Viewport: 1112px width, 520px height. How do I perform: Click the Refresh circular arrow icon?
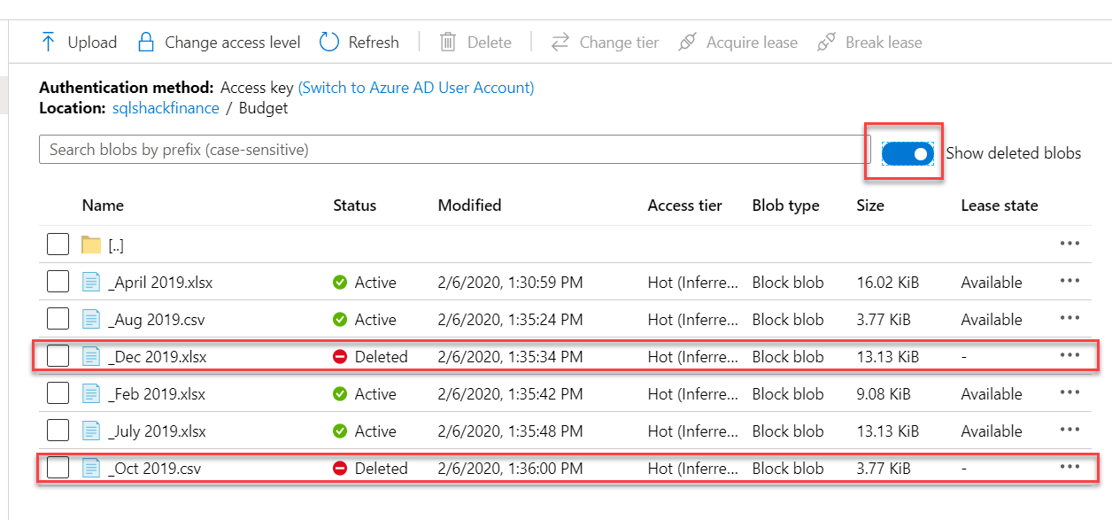coord(329,43)
